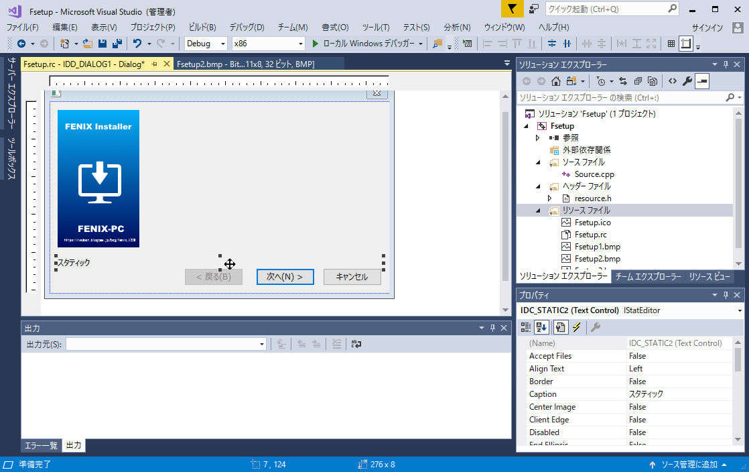Click the Save All toolbar icon

pyautogui.click(x=117, y=44)
